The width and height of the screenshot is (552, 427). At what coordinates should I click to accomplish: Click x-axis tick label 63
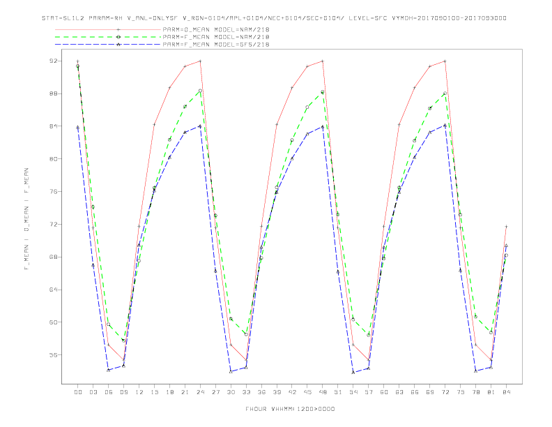[x=399, y=392]
